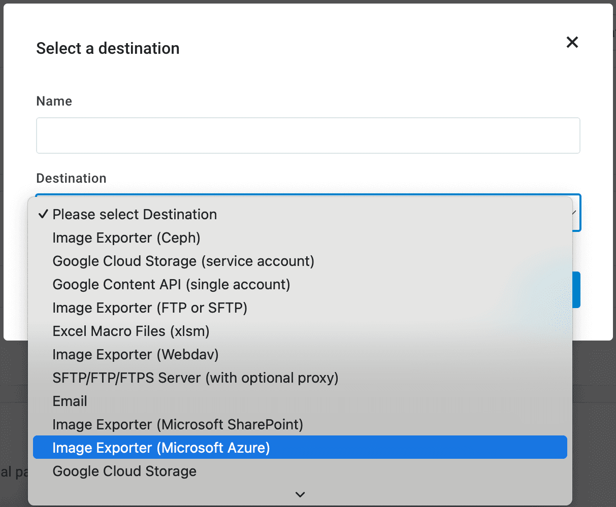Choose Google Content API (single account)

pos(171,285)
